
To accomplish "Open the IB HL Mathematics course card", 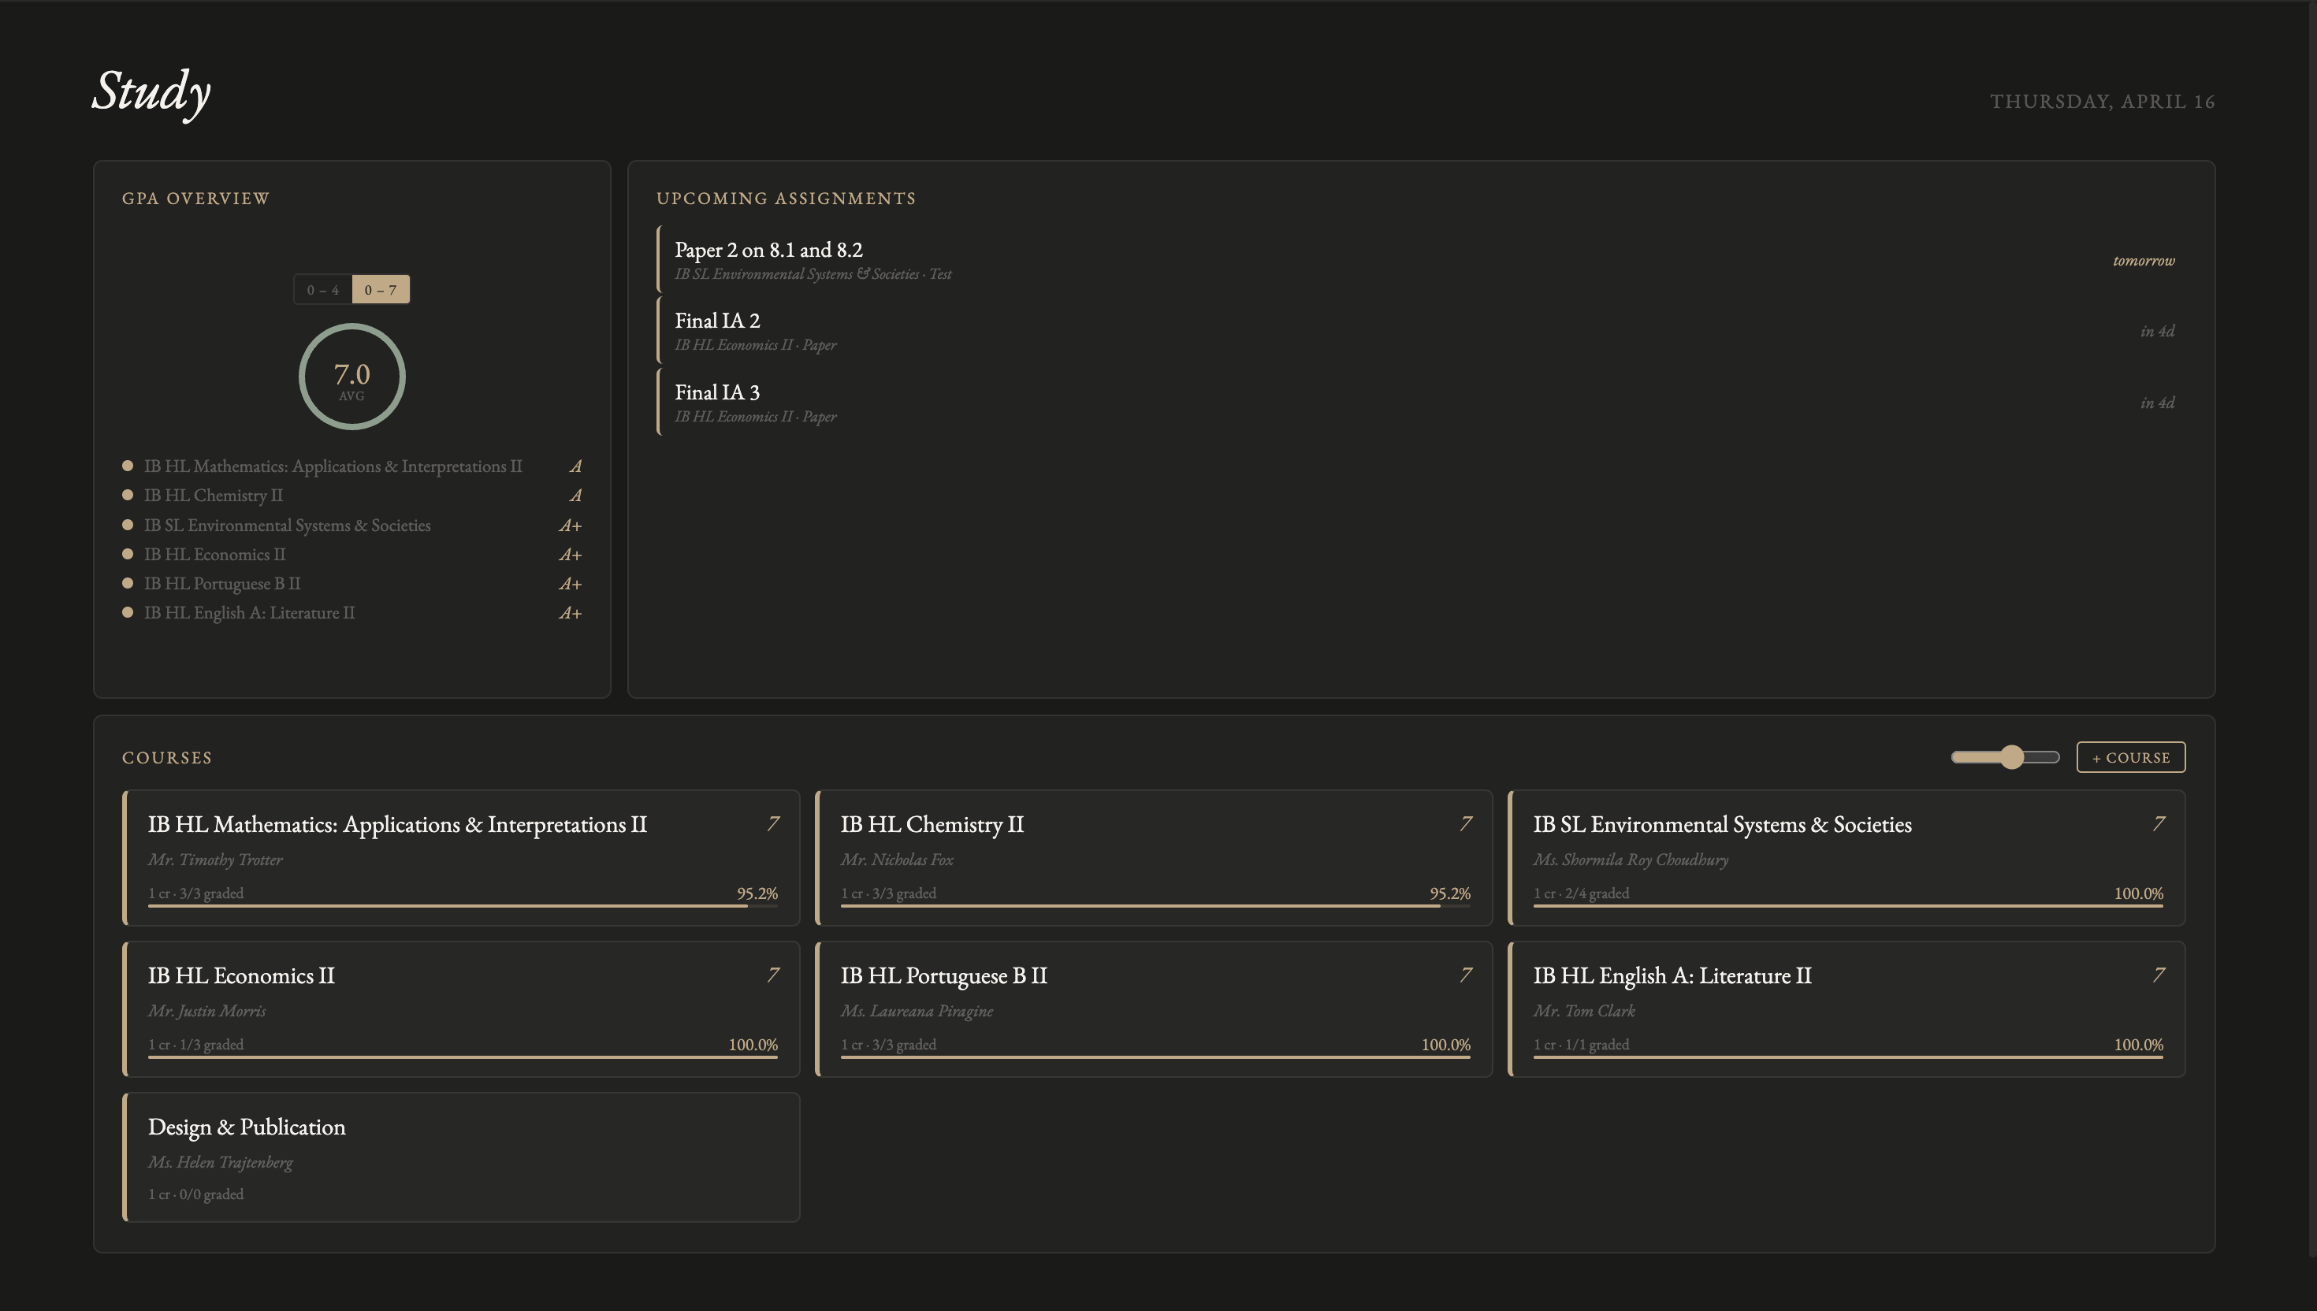I will [x=461, y=856].
